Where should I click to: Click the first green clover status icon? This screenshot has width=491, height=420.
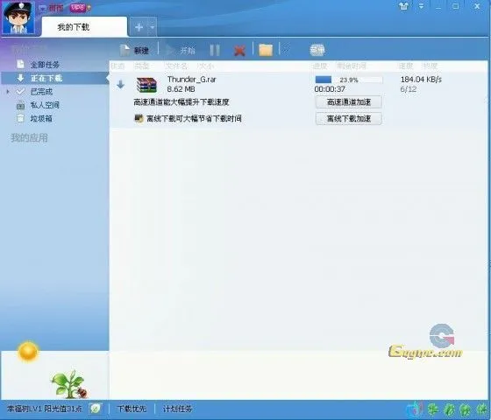pyautogui.click(x=433, y=409)
